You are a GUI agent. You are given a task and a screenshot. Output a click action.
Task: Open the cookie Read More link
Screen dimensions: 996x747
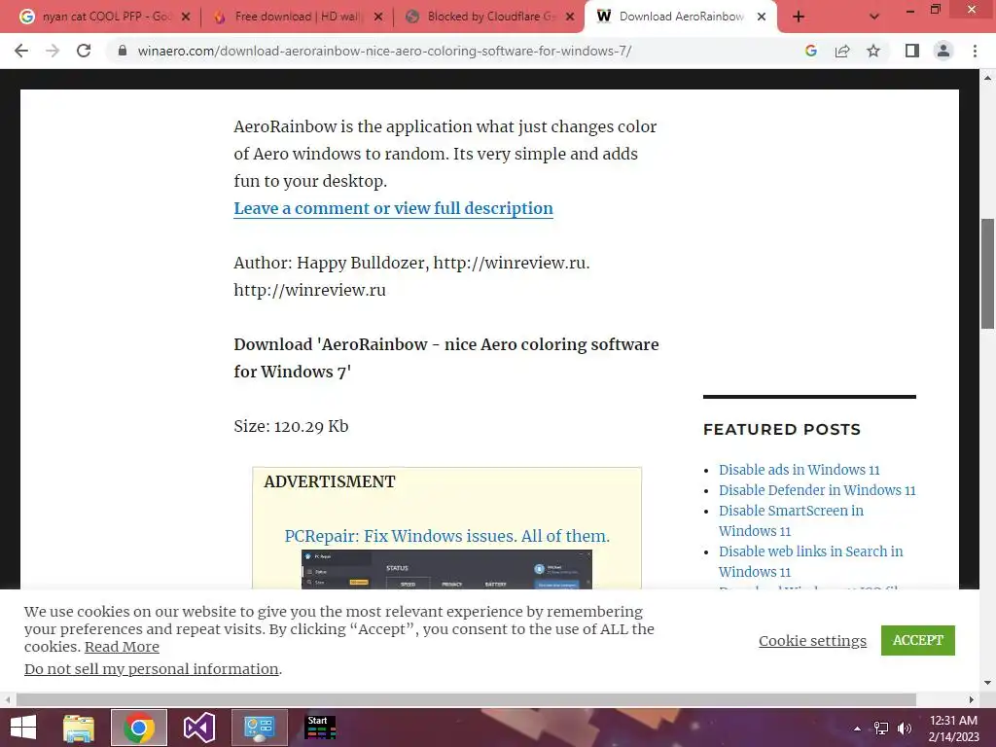(x=122, y=647)
